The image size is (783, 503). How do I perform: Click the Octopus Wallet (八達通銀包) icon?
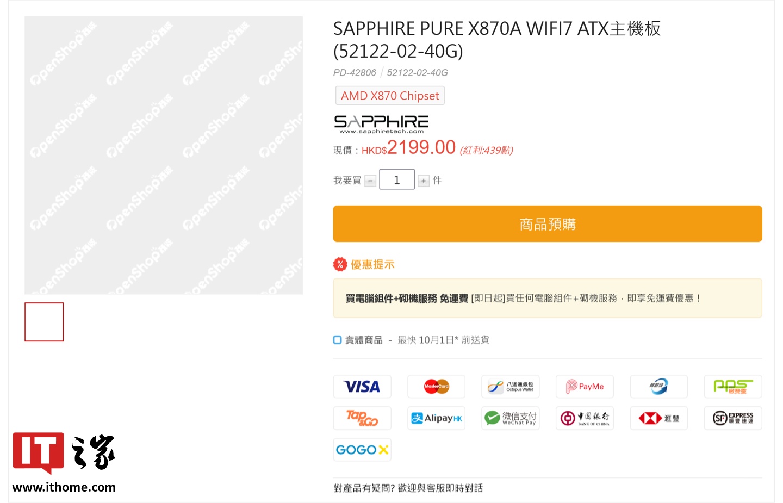coord(510,386)
